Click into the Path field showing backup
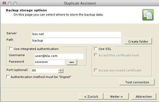 coord(76,41)
